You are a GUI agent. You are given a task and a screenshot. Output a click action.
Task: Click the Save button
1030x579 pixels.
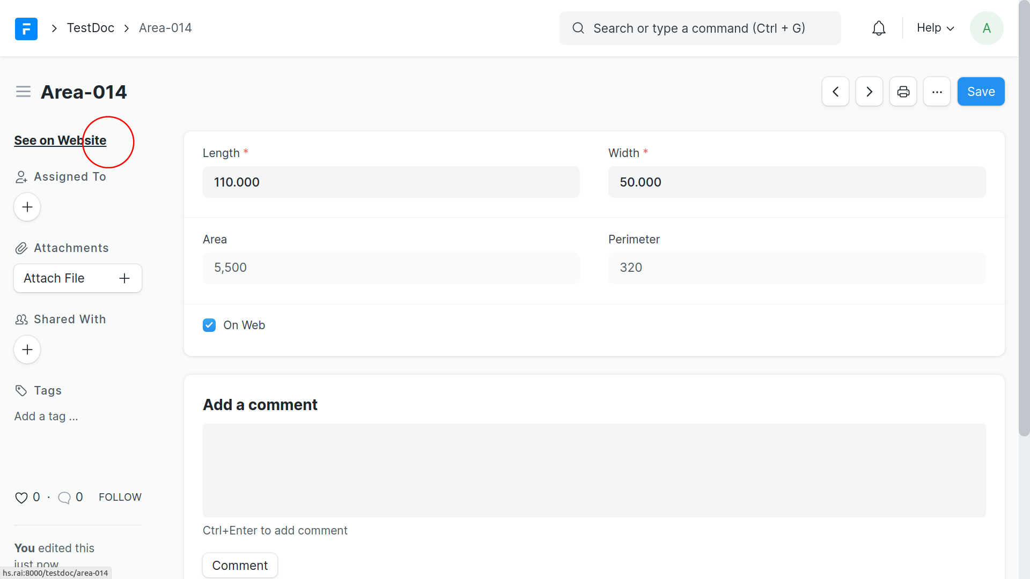pos(981,92)
